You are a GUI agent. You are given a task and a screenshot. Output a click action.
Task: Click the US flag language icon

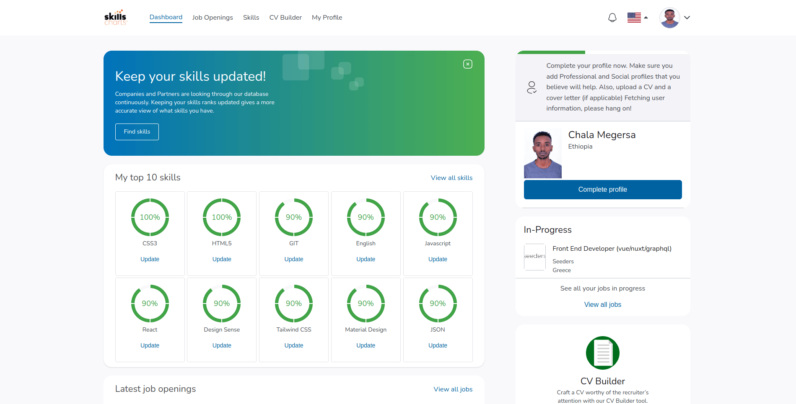click(x=634, y=18)
